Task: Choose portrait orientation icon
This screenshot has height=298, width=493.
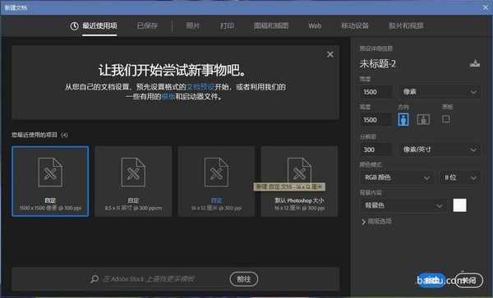Action: [403, 119]
